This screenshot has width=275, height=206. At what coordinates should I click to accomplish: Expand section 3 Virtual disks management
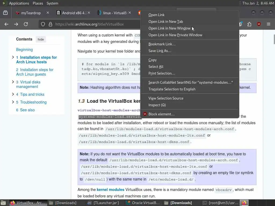(x=13, y=82)
